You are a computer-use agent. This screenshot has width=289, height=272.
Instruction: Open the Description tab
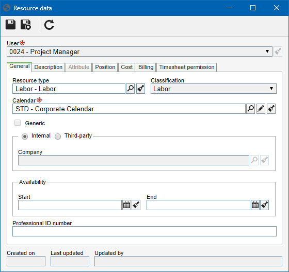49,67
